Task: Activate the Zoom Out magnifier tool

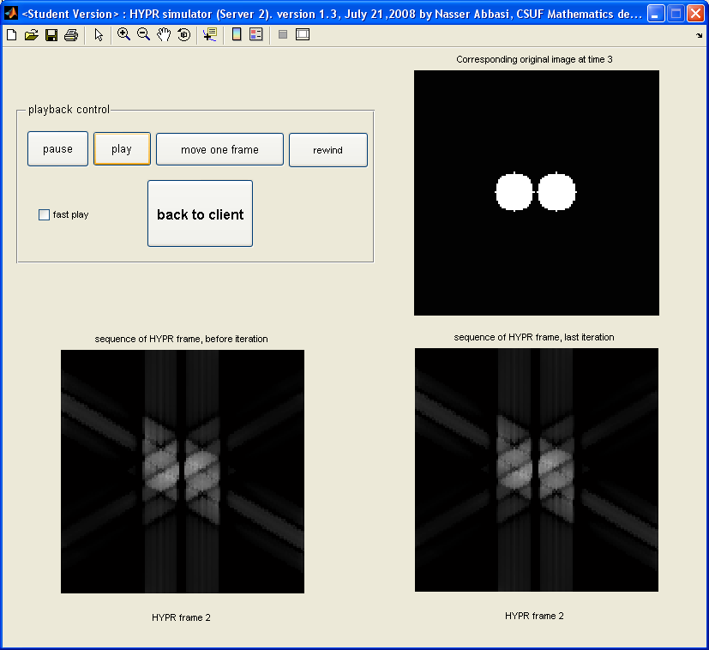Action: pos(143,34)
